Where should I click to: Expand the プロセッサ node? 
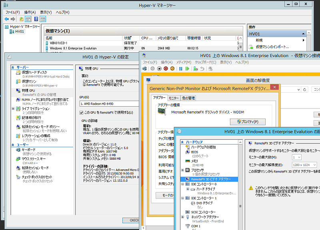pos(183,170)
